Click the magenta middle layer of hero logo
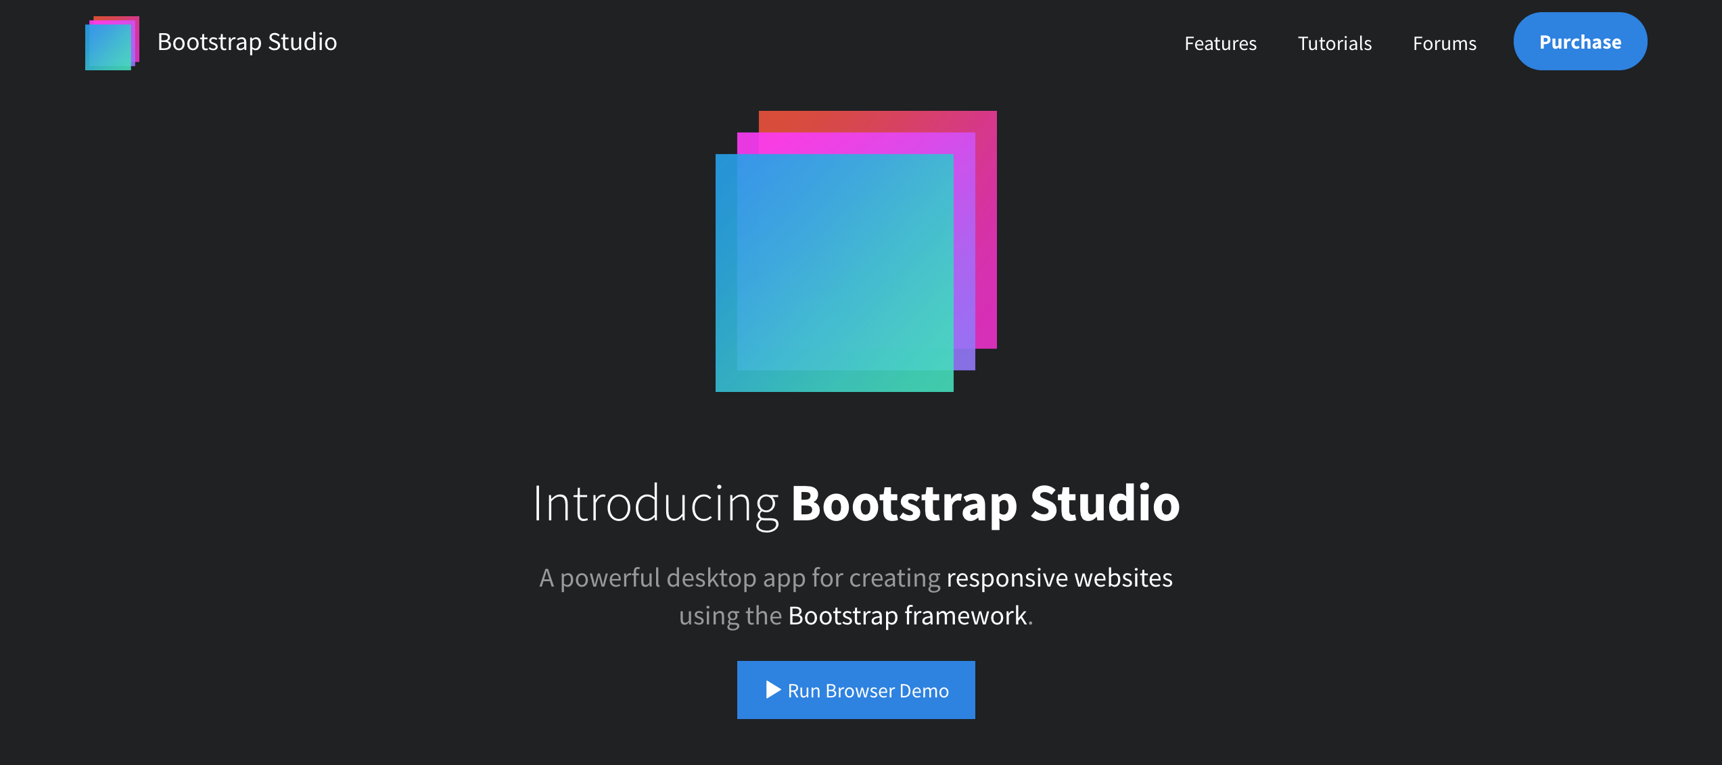1722x765 pixels. [x=964, y=250]
